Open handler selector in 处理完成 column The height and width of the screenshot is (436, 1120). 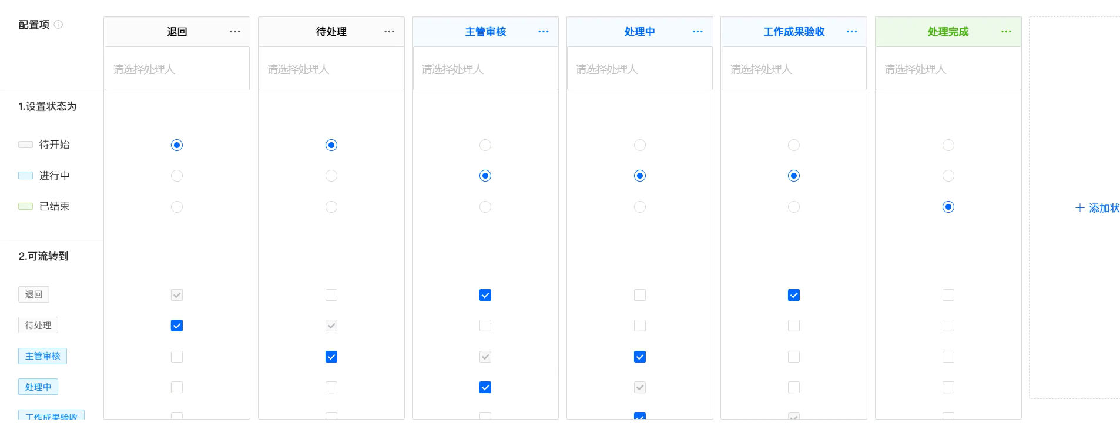click(948, 69)
